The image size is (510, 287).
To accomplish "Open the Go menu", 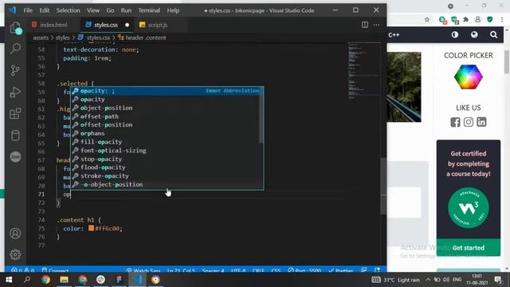I will click(110, 10).
